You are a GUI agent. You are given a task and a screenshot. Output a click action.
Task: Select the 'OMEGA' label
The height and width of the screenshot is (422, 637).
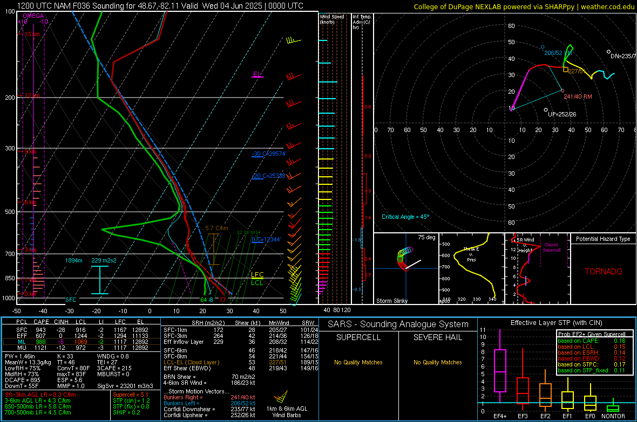pyautogui.click(x=33, y=16)
